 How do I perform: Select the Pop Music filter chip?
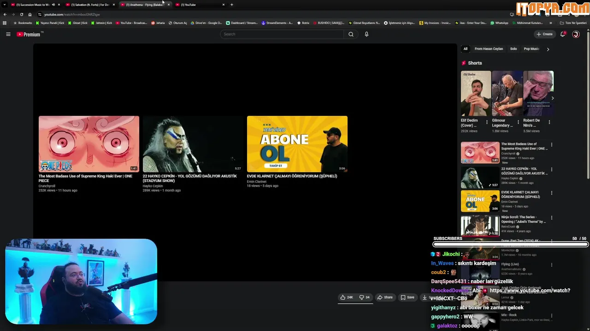[531, 49]
